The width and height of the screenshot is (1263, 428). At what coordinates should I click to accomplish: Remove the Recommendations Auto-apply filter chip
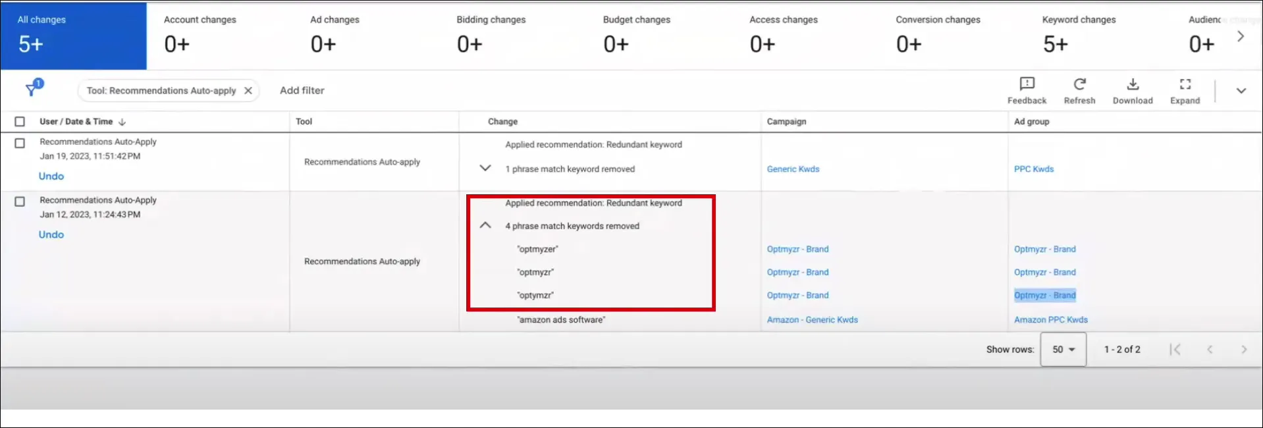(248, 91)
